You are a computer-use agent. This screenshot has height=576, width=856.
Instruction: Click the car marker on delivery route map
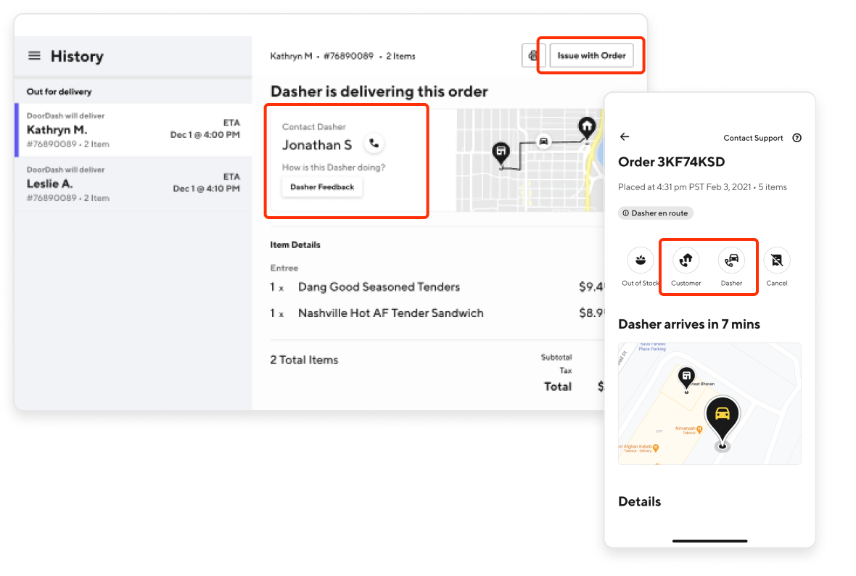tap(543, 141)
